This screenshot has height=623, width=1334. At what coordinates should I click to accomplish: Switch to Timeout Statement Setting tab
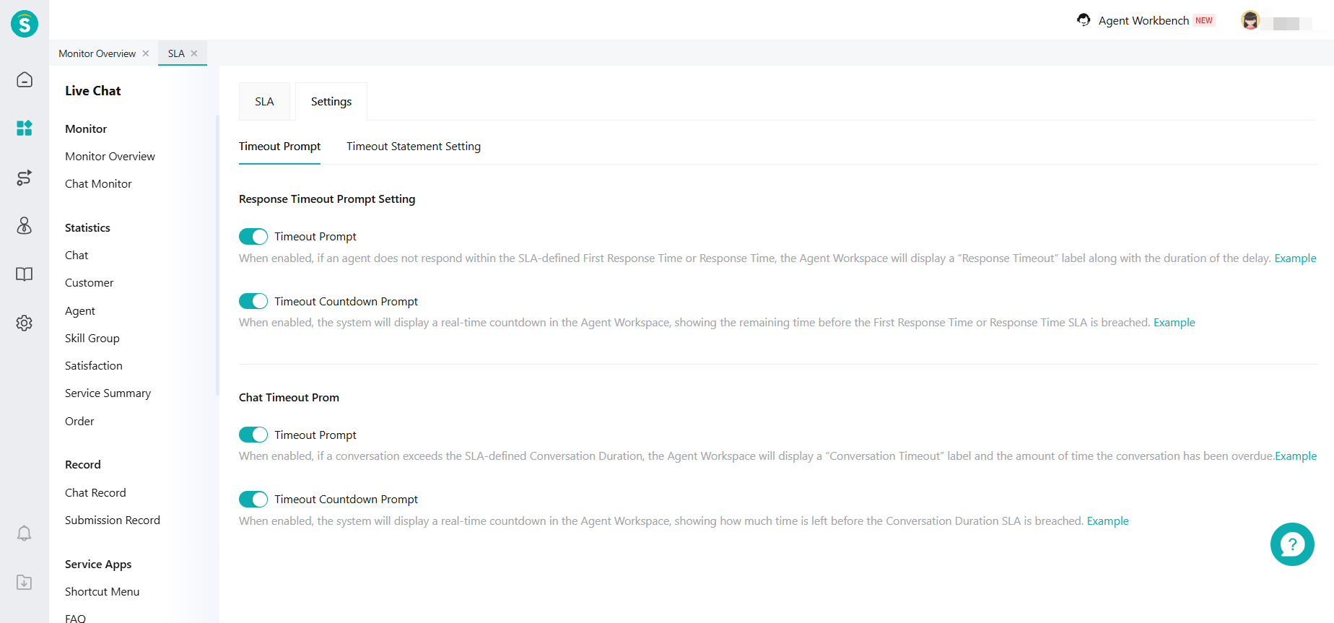[x=413, y=147]
